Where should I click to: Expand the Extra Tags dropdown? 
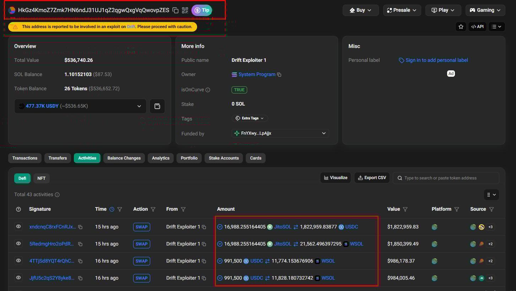point(250,118)
